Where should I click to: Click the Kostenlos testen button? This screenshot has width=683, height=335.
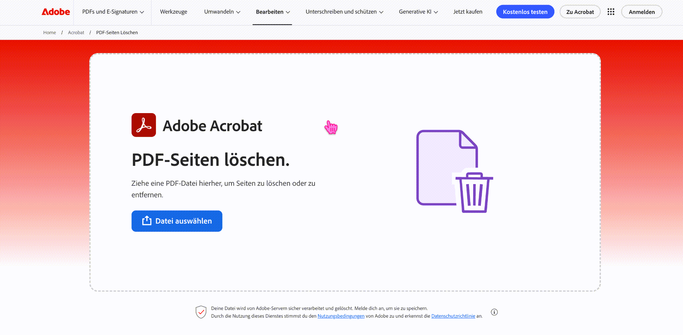point(525,12)
